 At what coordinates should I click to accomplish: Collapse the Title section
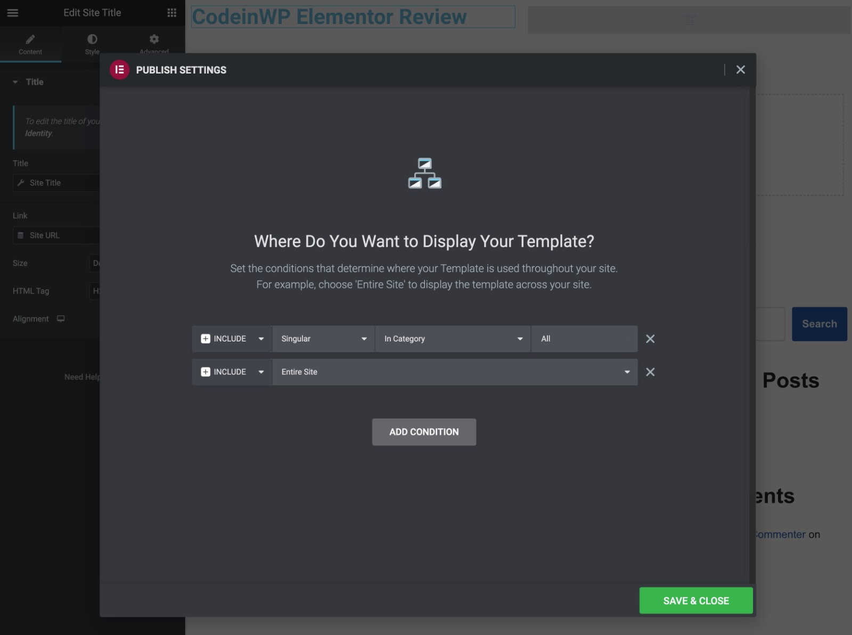coord(14,82)
